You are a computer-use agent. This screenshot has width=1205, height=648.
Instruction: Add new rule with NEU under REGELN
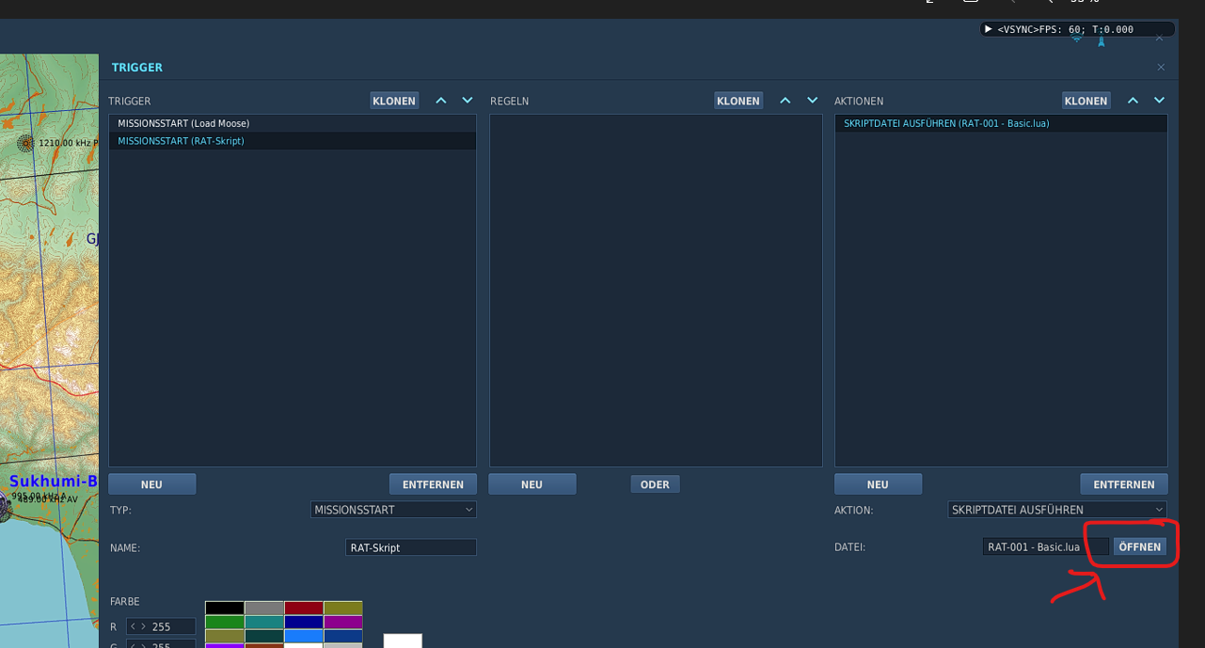pyautogui.click(x=532, y=484)
